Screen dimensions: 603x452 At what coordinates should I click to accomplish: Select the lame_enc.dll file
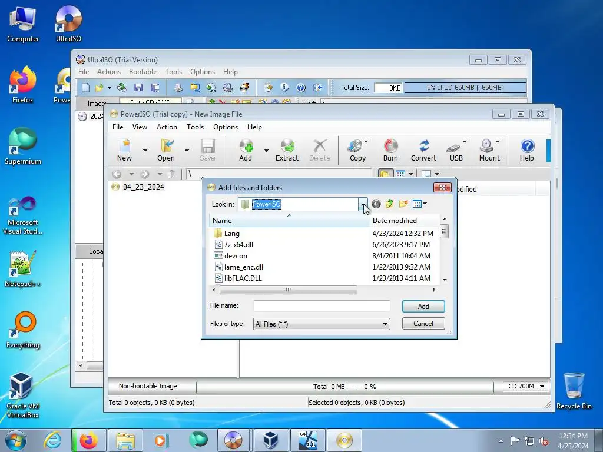click(243, 267)
